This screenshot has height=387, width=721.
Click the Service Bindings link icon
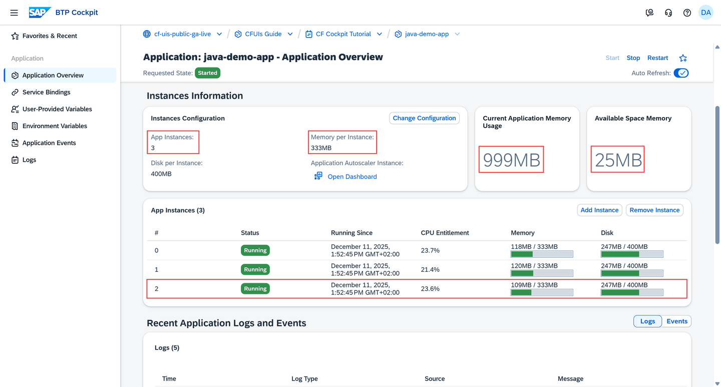point(15,93)
